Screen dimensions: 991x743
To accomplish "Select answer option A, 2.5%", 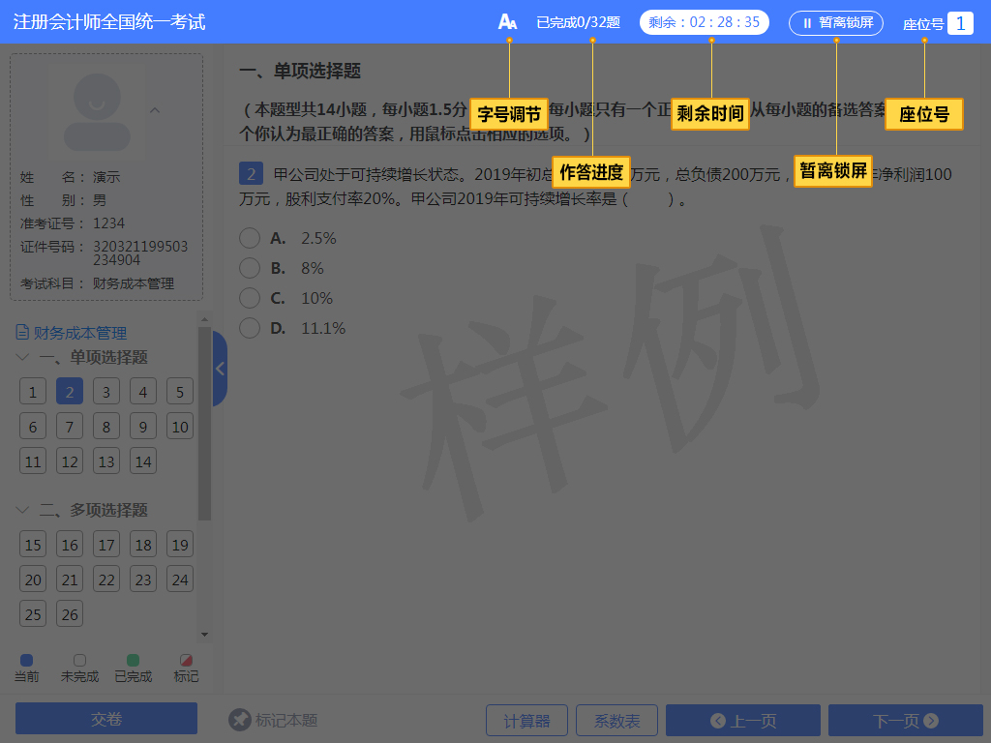I will click(250, 238).
